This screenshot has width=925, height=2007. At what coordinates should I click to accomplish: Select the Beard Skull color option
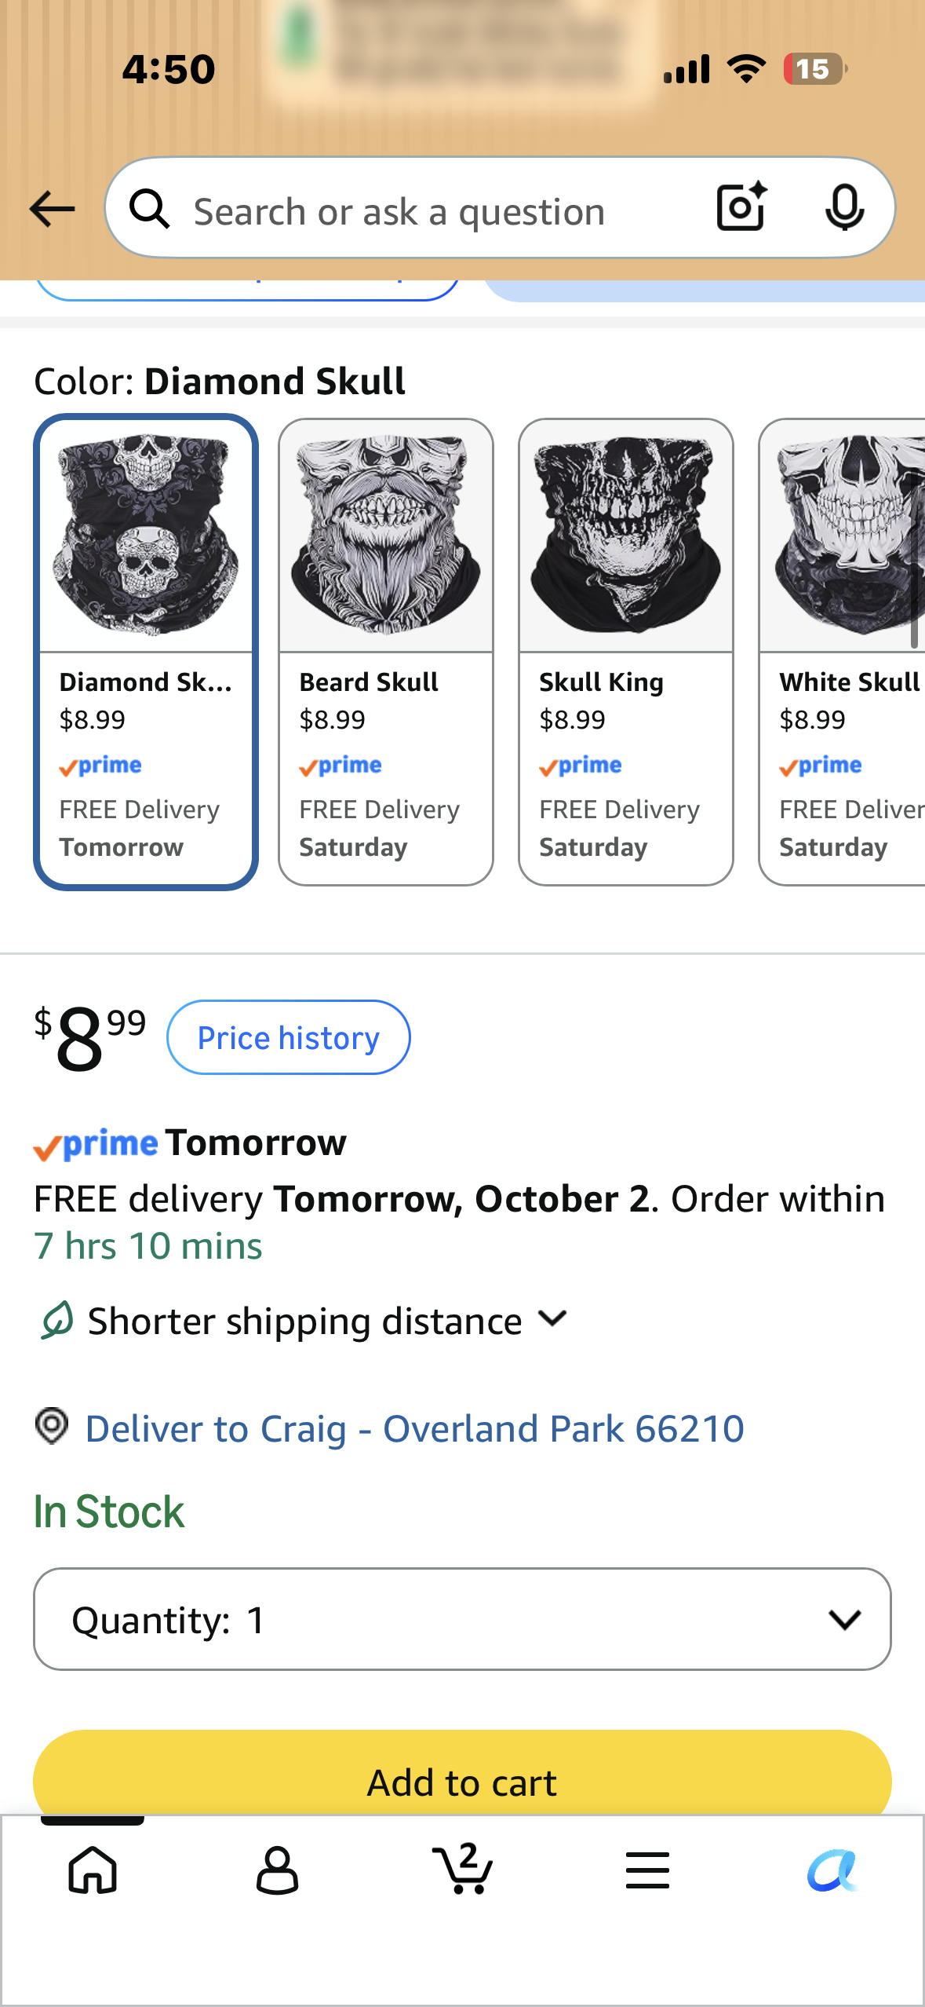coord(386,652)
